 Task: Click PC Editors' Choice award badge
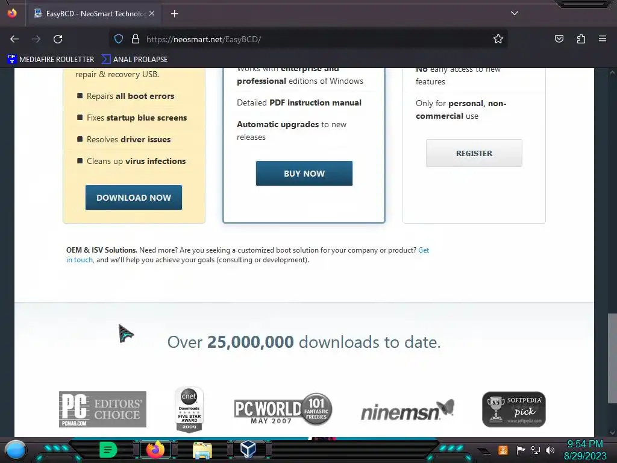point(102,409)
